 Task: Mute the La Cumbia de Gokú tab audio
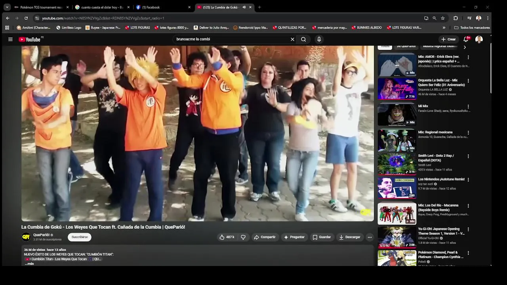point(244,7)
